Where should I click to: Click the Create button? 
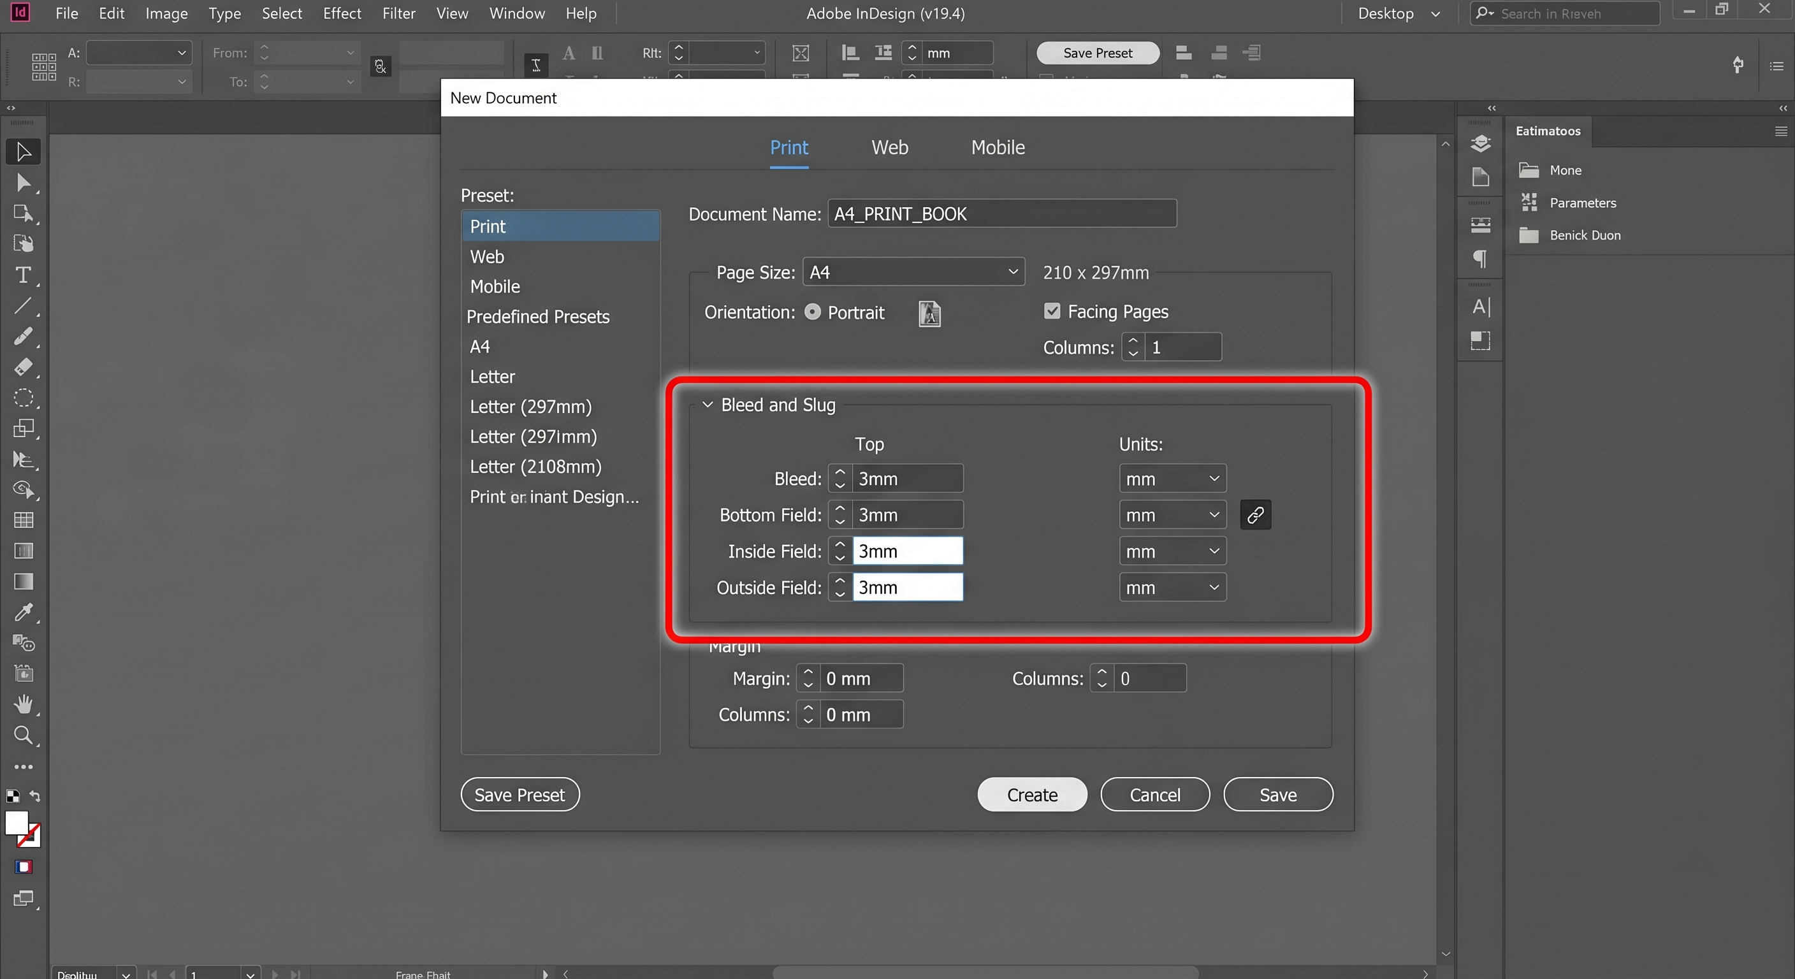coord(1032,794)
